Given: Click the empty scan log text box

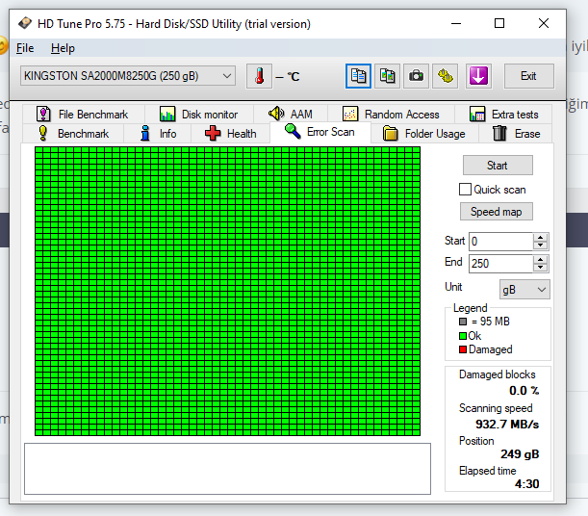Looking at the screenshot, I should (x=227, y=469).
